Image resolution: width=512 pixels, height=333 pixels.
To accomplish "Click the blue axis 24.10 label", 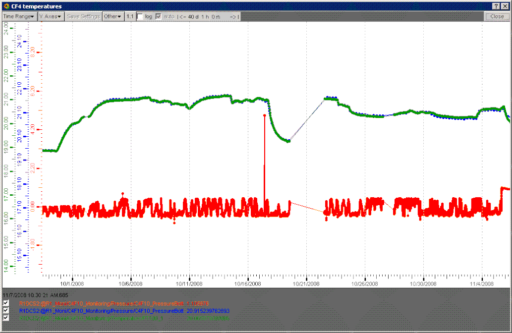I will click(20, 41).
